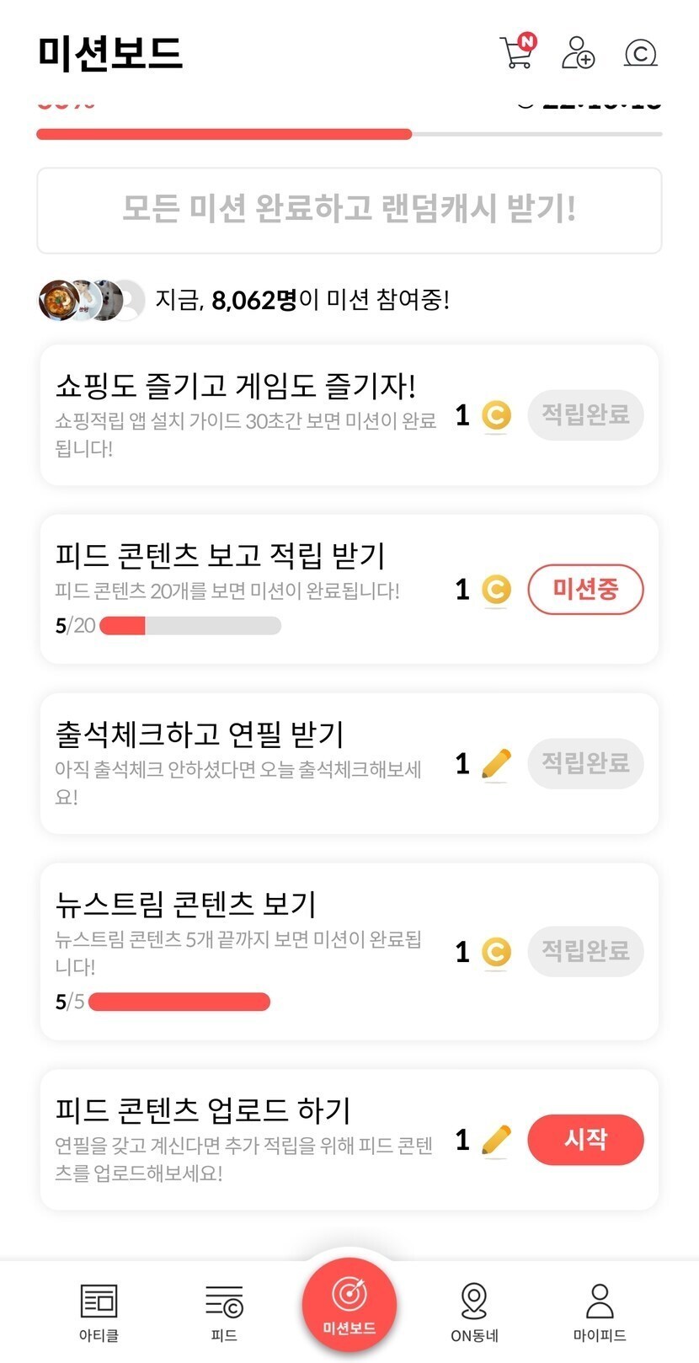
Task: Tap 적립완료 on the 출석체크 mission
Action: click(585, 763)
